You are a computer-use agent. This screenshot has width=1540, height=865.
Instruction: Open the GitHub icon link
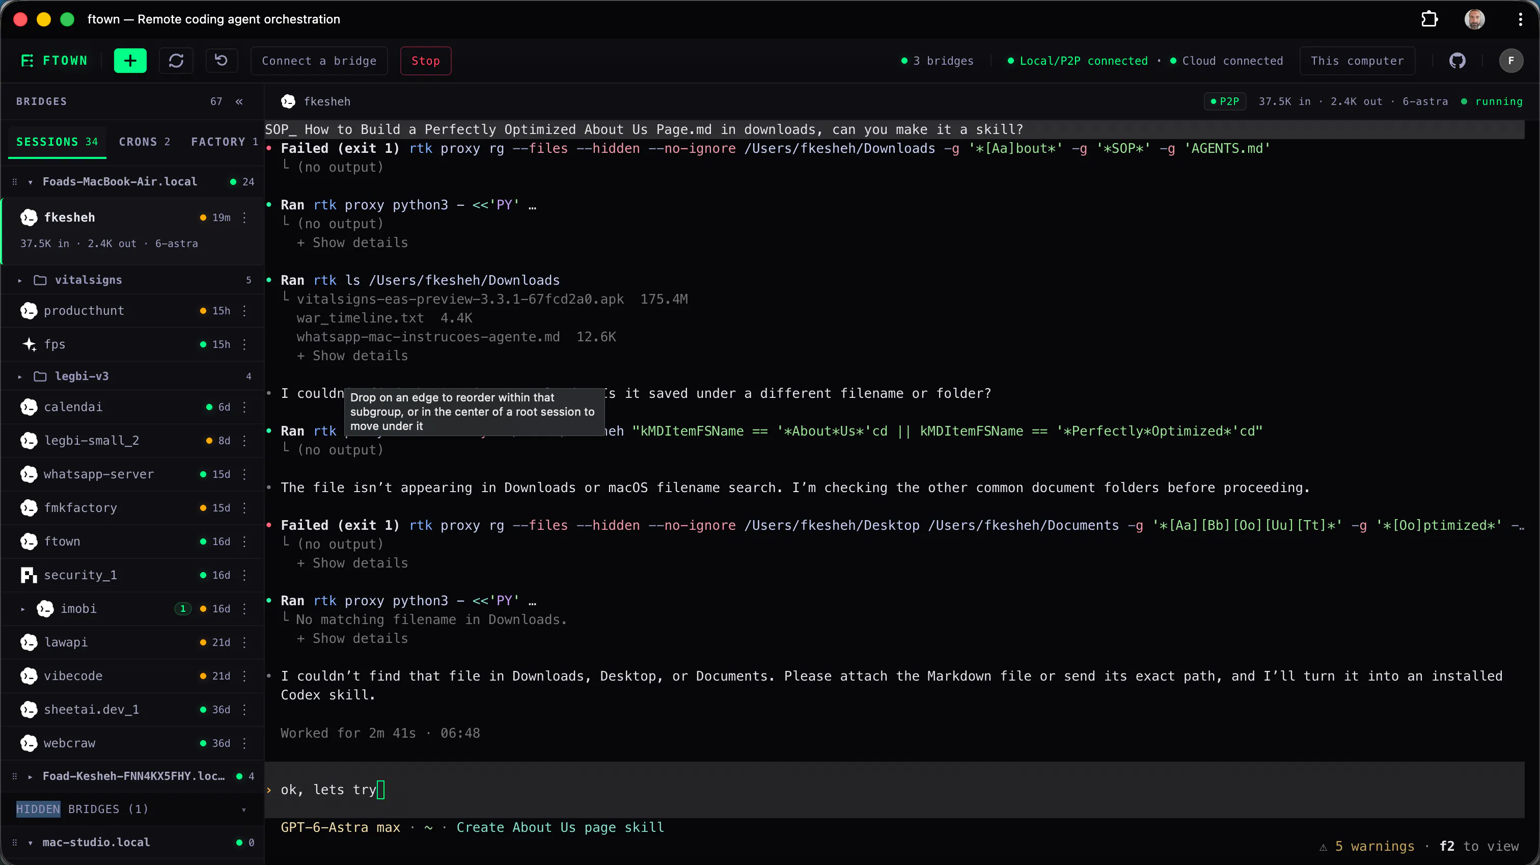click(x=1457, y=61)
